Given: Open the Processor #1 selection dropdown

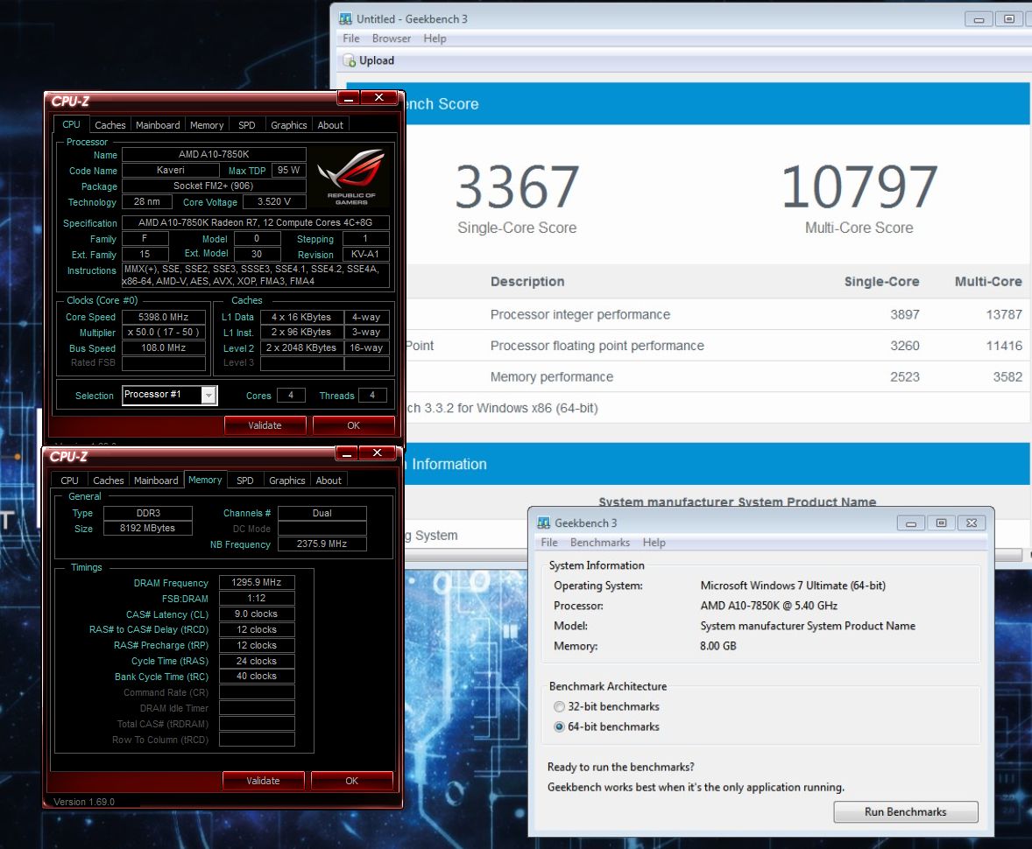Looking at the screenshot, I should tap(209, 396).
